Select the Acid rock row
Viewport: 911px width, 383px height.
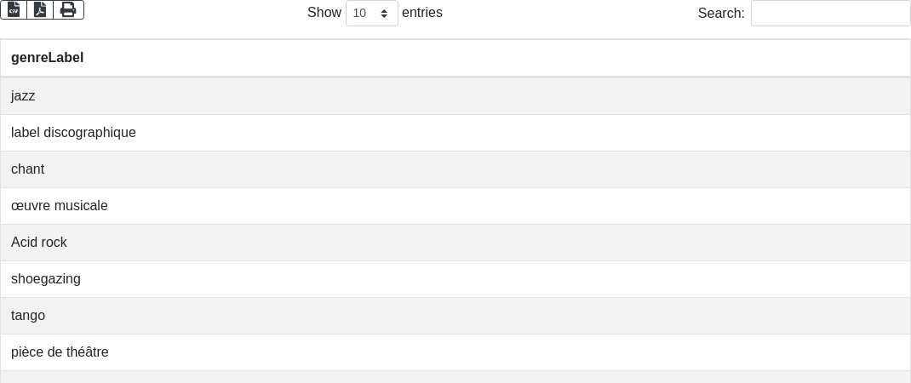click(455, 243)
